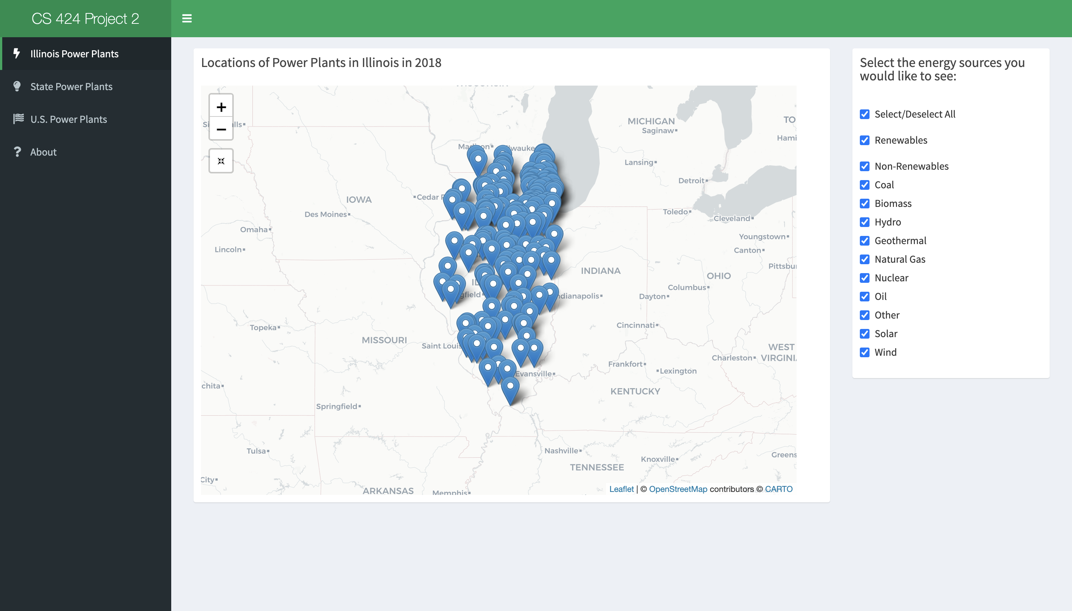Open the CARTO attribution link
The width and height of the screenshot is (1072, 611).
pos(779,489)
